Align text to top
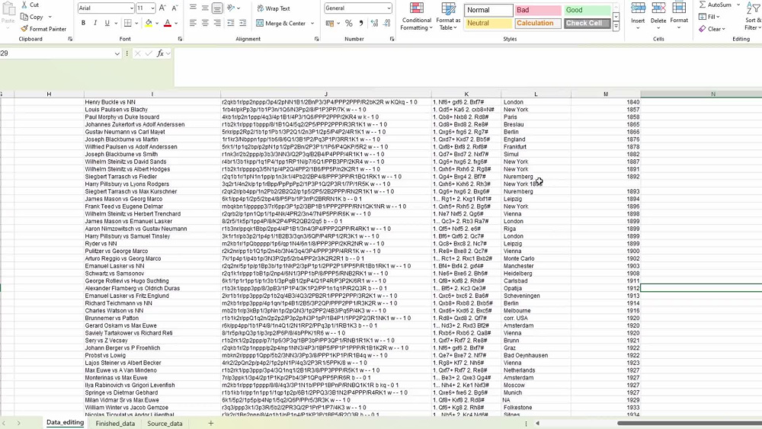This screenshot has width=762, height=429. tap(193, 8)
